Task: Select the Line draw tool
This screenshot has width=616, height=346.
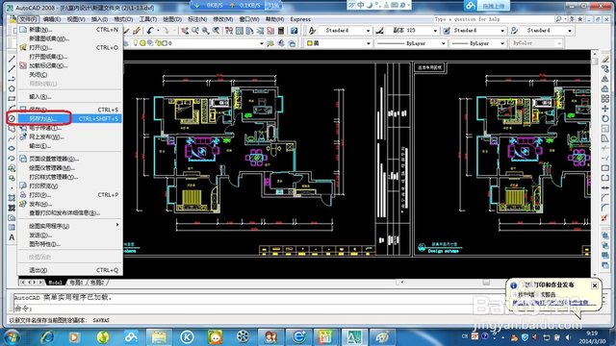Action: click(12, 59)
